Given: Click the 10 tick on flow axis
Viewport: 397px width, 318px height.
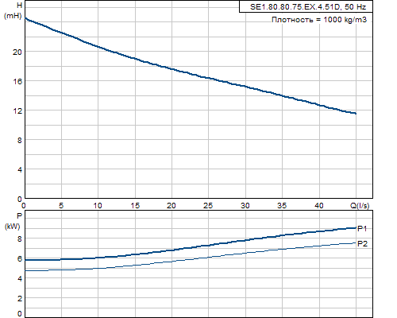Looking at the screenshot, I should [98, 205].
